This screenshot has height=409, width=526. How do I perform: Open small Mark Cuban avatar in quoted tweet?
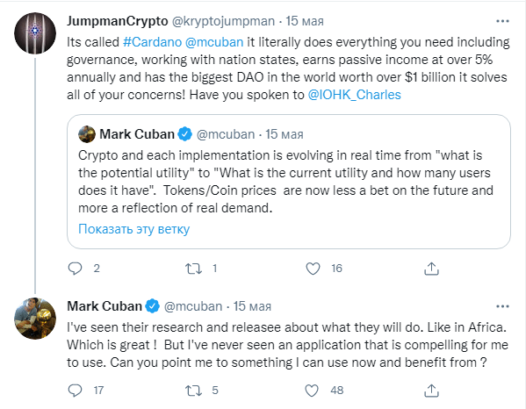87,134
